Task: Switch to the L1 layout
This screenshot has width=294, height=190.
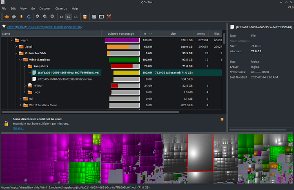Action: click(62, 17)
